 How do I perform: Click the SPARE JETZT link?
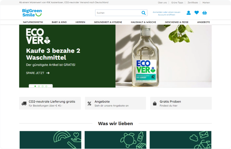click(38, 73)
